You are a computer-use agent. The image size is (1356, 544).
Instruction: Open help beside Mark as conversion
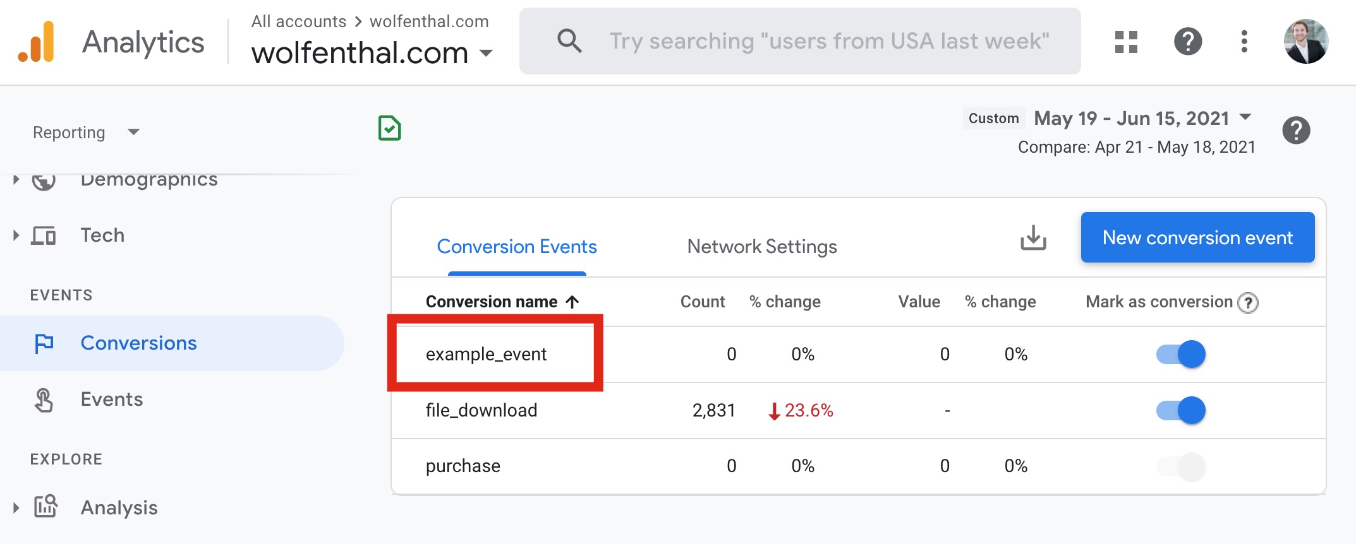tap(1248, 303)
